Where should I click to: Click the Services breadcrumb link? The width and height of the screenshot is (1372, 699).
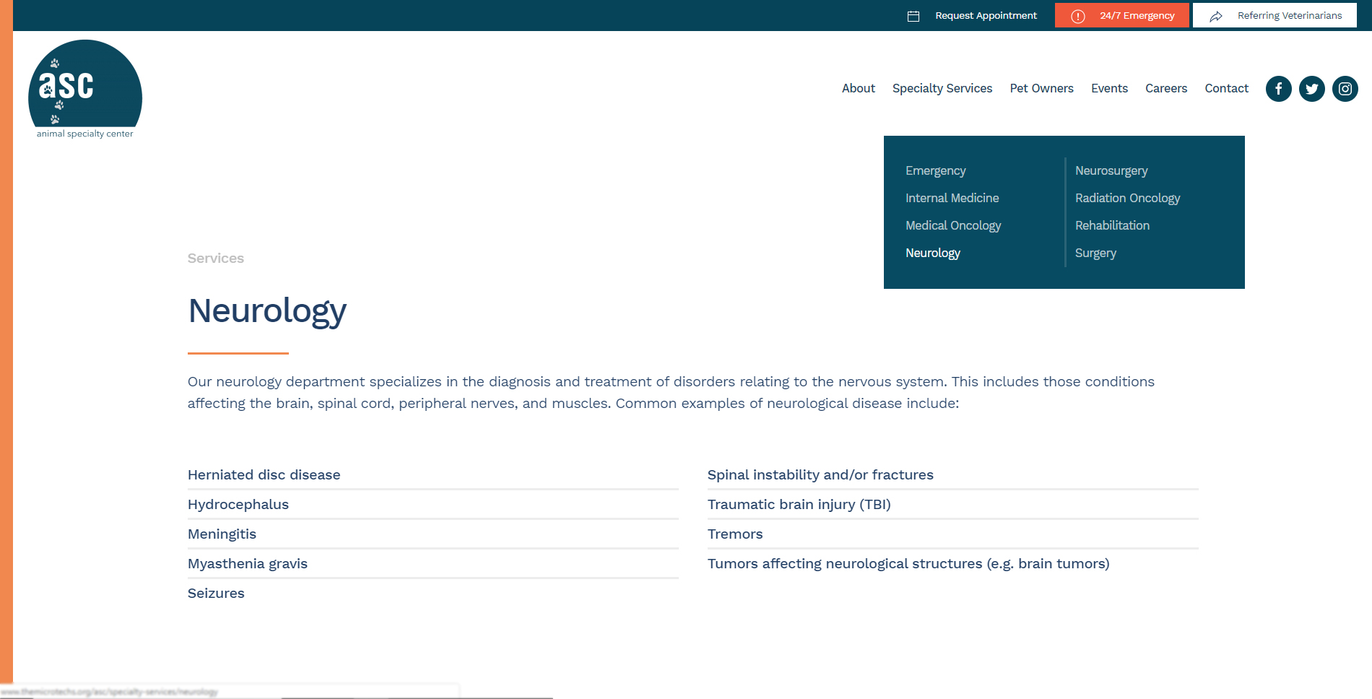click(215, 258)
